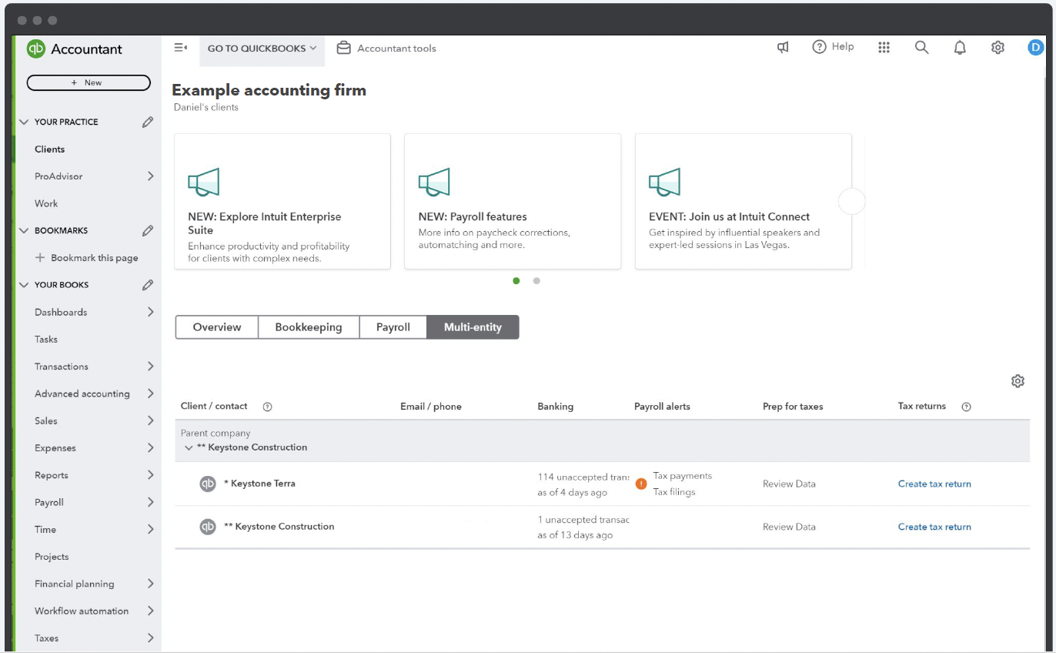1056x653 pixels.
Task: Open the Payroll features announcement card
Action: pos(513,202)
